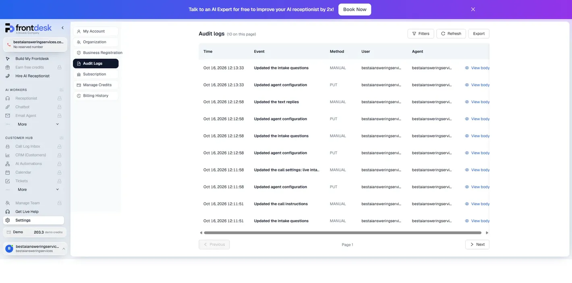Open Hire AI Receptionist
This screenshot has height=283, width=572.
[x=32, y=76]
